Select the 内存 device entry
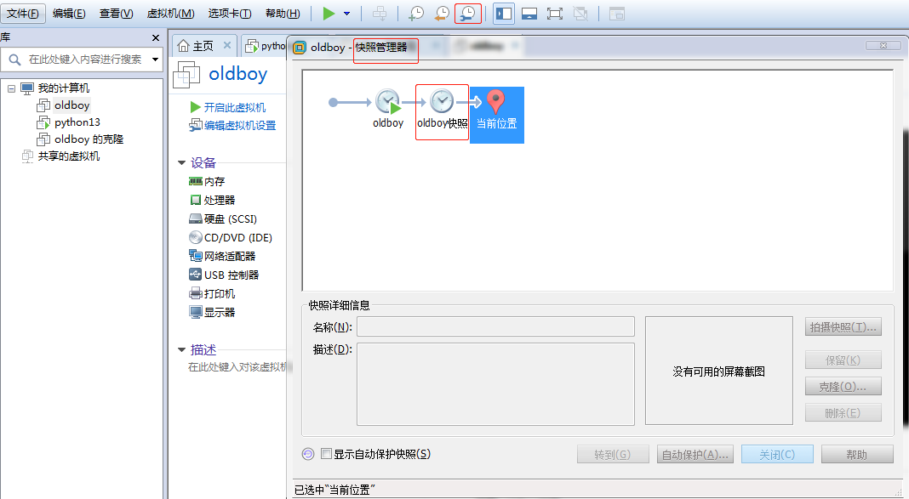909x499 pixels. coord(214,181)
